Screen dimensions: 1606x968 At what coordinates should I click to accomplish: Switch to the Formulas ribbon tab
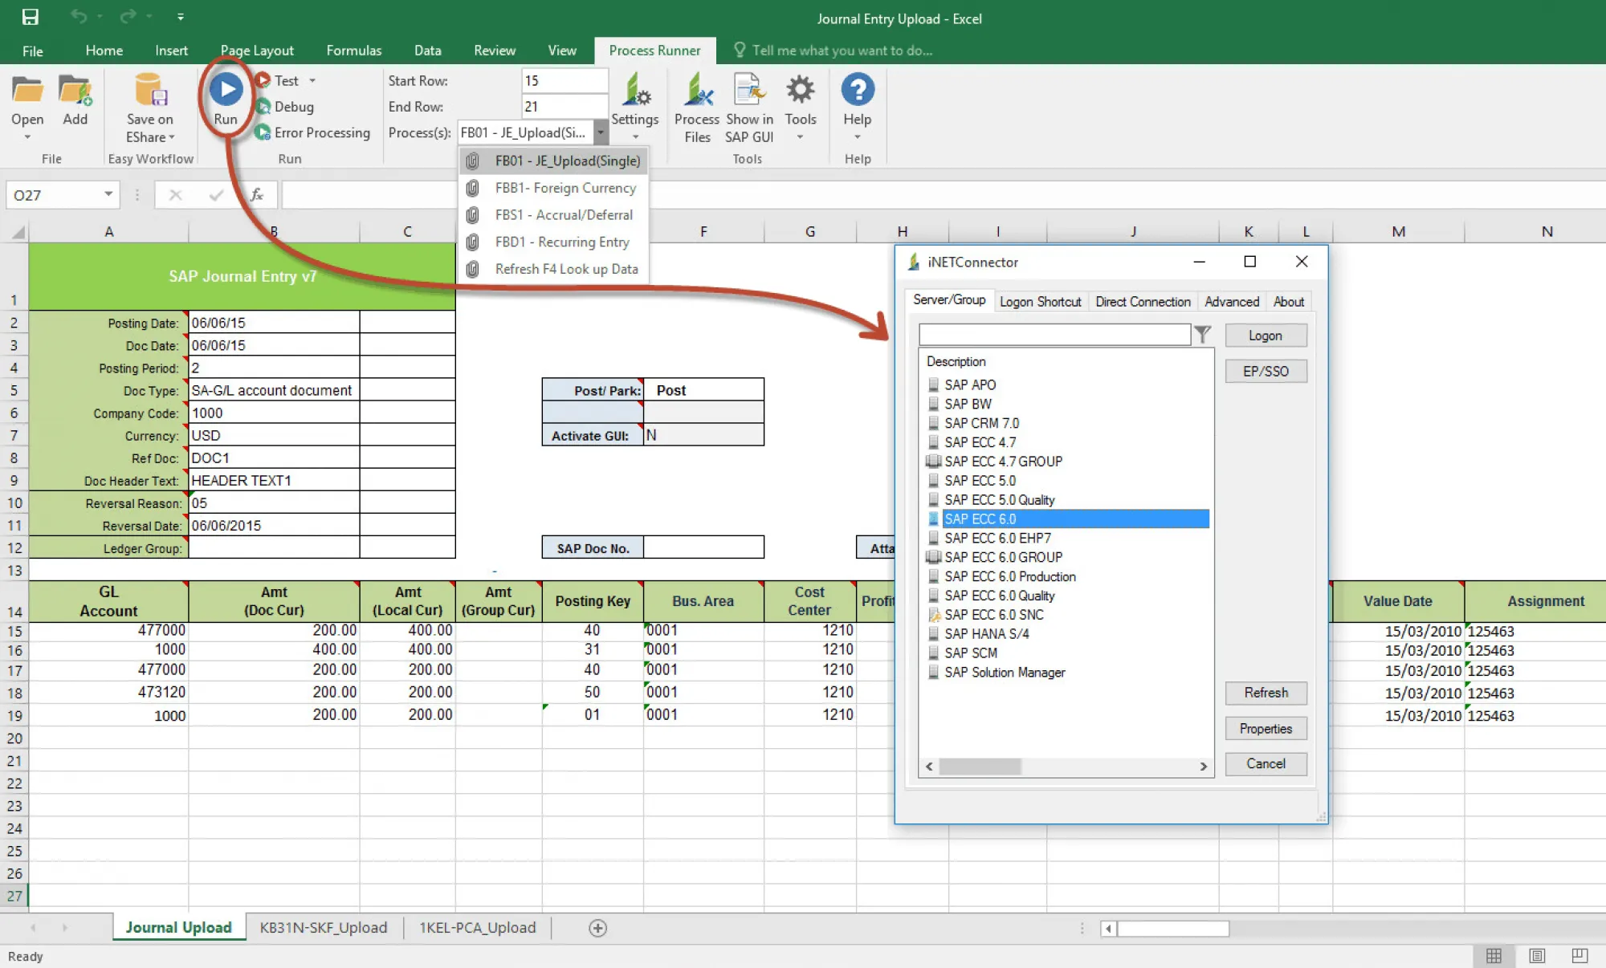click(x=353, y=50)
